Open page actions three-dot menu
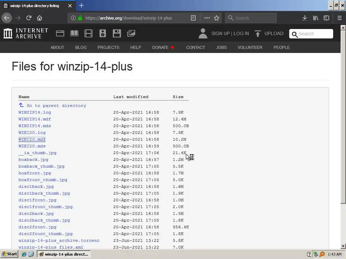346x259 pixels. point(207,18)
